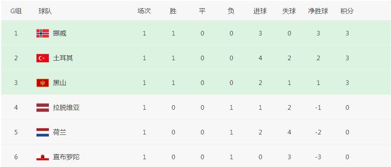Click the 进球 column header
Viewport: 391px width, 167px height.
tap(260, 11)
